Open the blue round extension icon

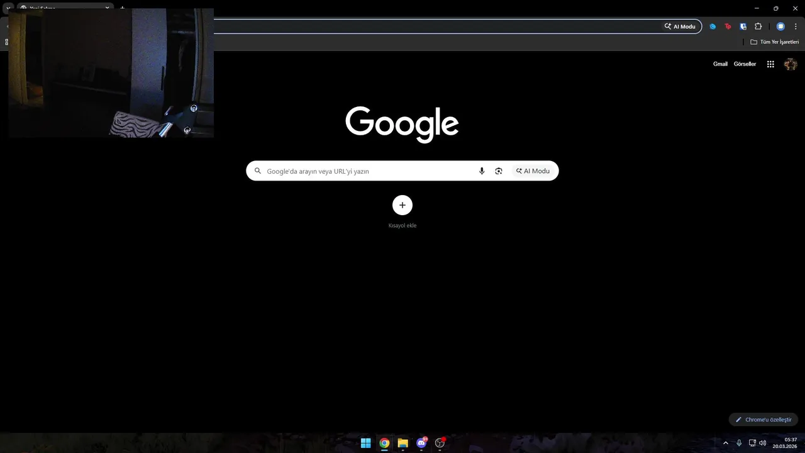[713, 26]
